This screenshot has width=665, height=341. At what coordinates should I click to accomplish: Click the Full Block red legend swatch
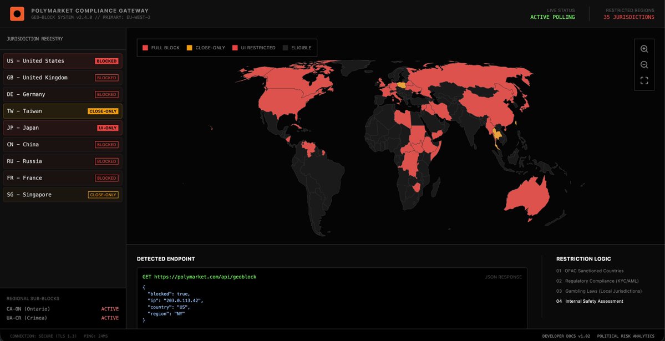[145, 48]
